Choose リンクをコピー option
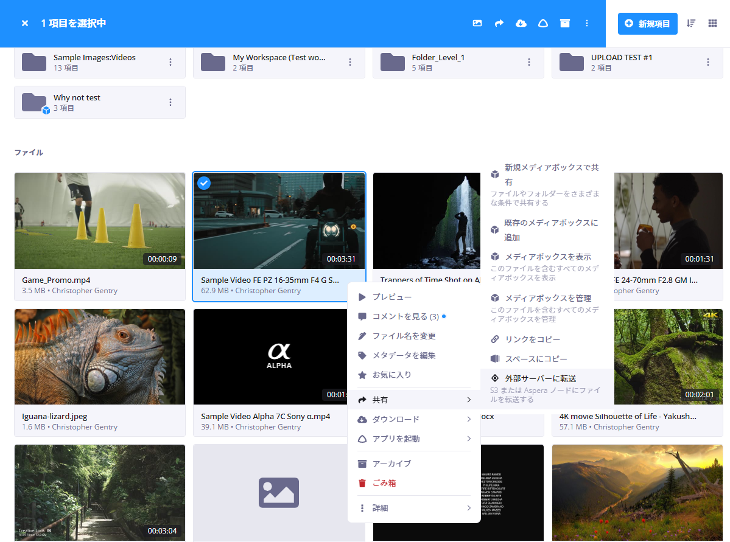This screenshot has width=730, height=542. [547, 339]
